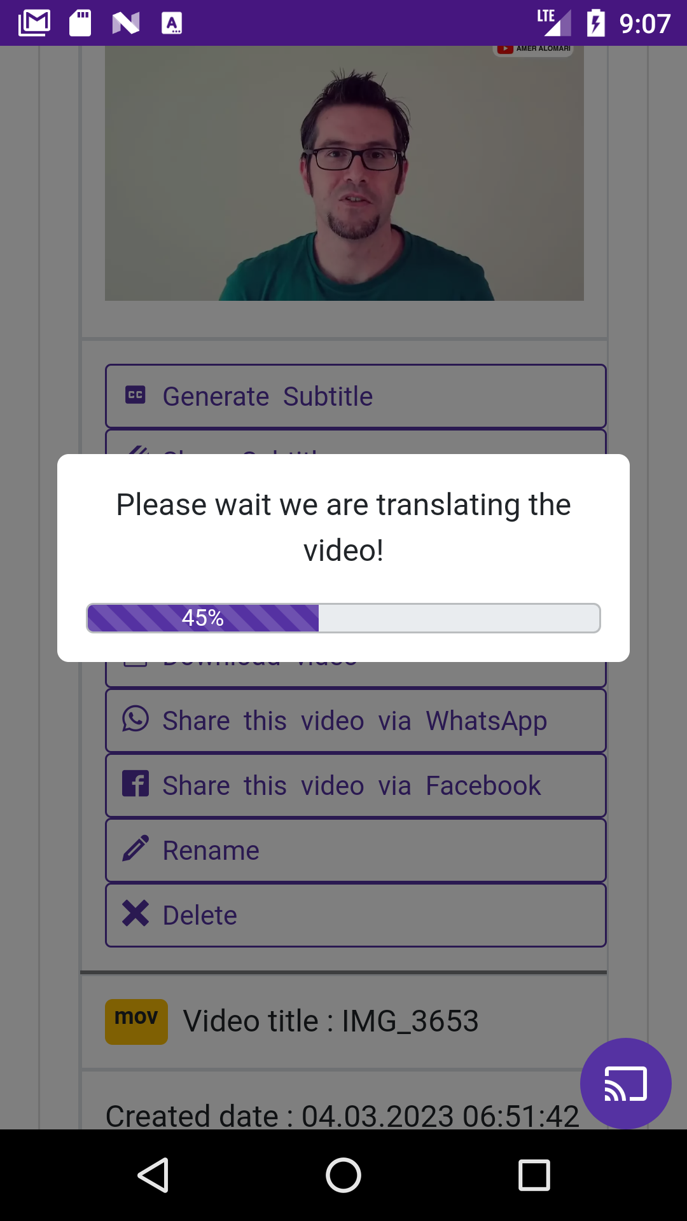Viewport: 687px width, 1221px height.
Task: Tap the SD card status bar icon
Action: click(80, 24)
